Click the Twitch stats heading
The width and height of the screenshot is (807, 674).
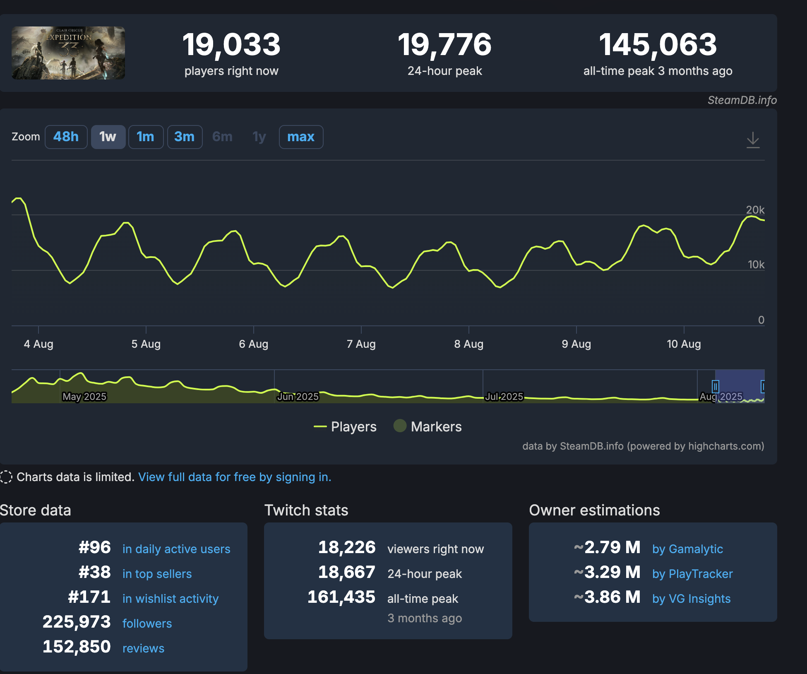click(x=306, y=510)
